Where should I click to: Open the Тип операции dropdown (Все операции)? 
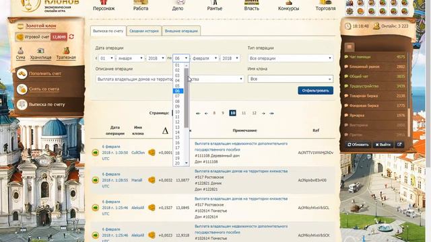pyautogui.click(x=290, y=58)
